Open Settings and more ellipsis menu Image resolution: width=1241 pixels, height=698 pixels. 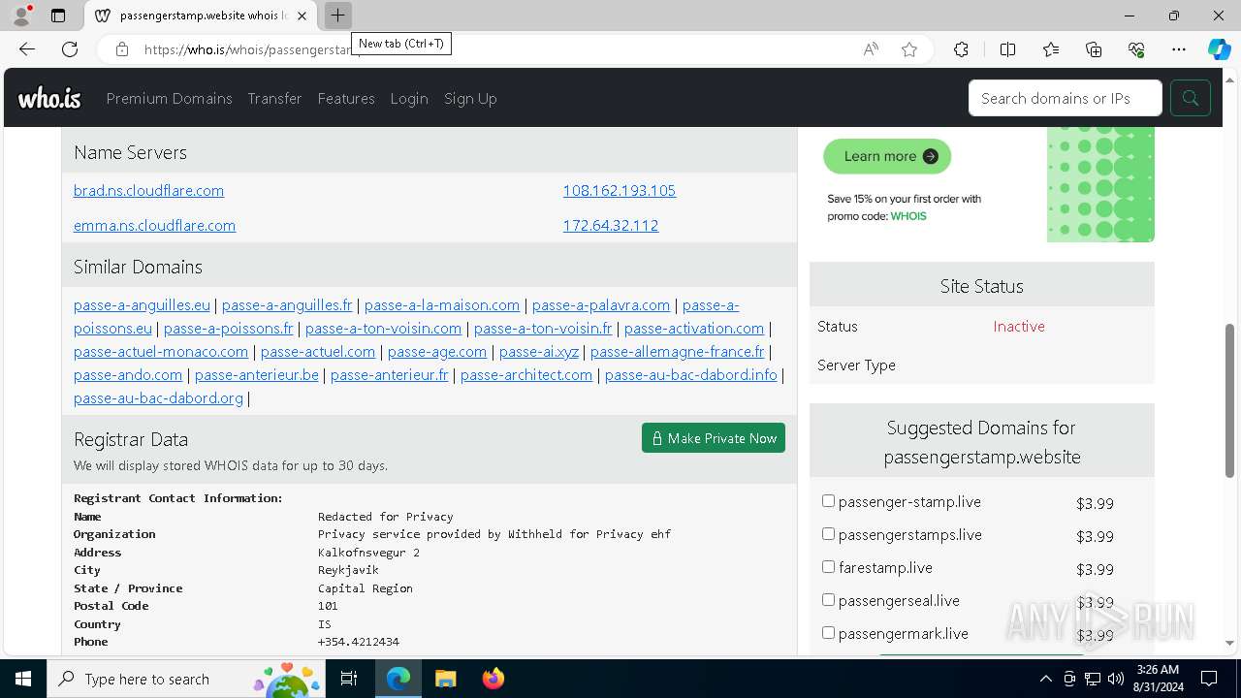1179,49
